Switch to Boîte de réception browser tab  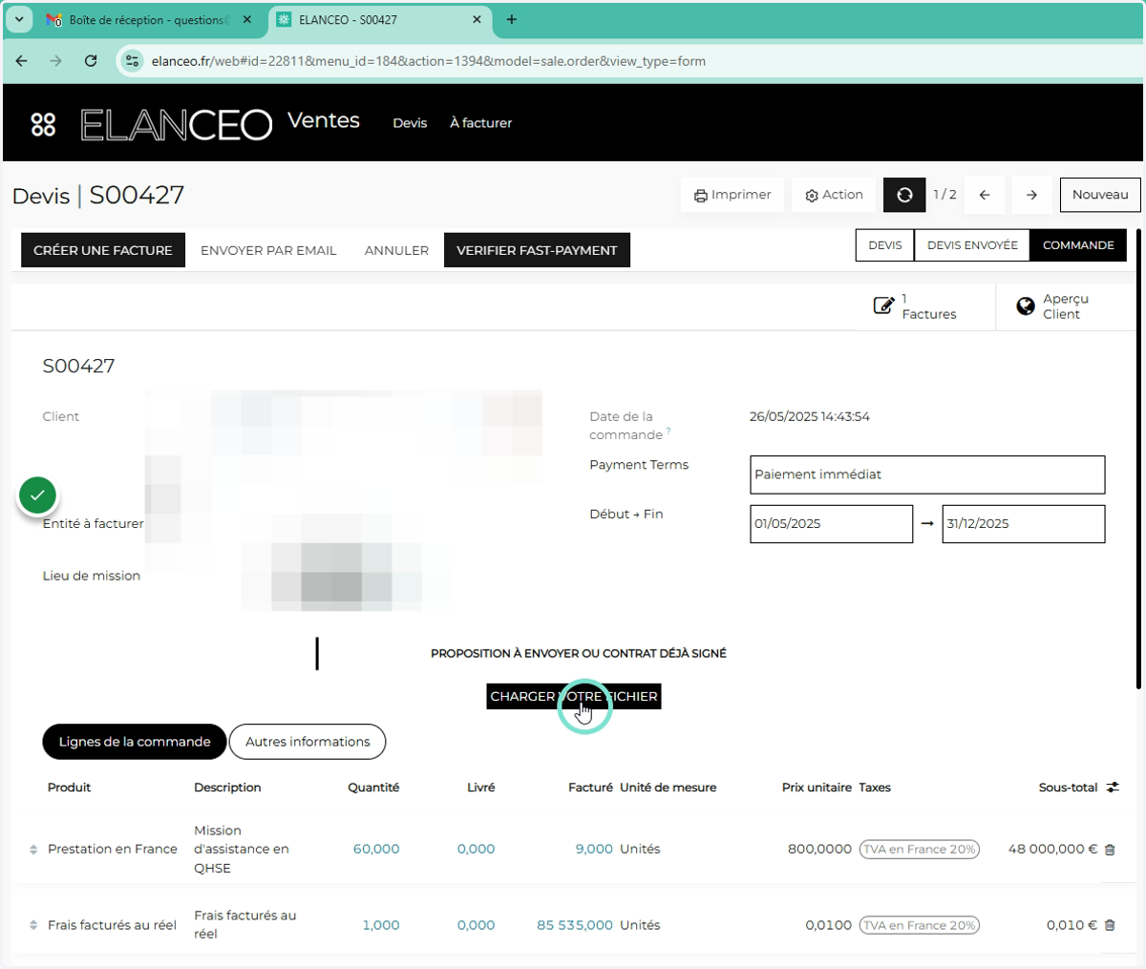tap(138, 19)
